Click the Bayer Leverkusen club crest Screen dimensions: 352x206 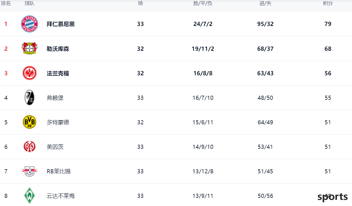(x=30, y=48)
